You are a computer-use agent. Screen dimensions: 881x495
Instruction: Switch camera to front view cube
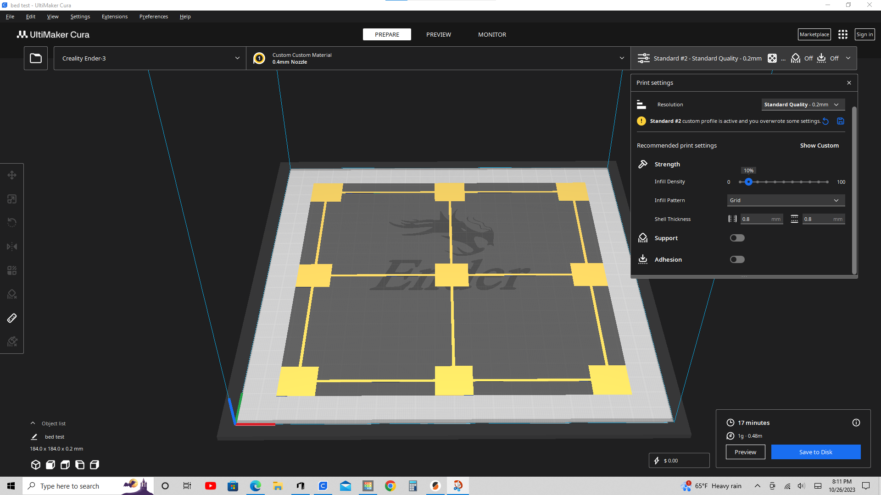tap(50, 464)
